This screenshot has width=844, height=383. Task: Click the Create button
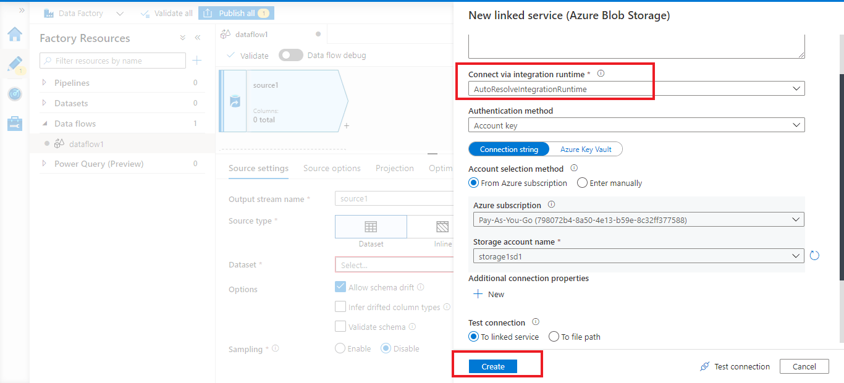click(493, 366)
